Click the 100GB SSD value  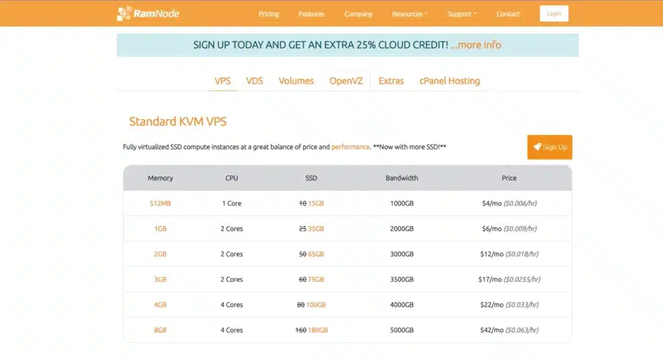316,305
